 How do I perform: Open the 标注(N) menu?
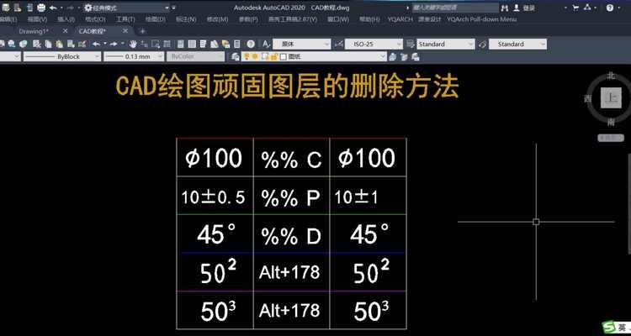[186, 18]
